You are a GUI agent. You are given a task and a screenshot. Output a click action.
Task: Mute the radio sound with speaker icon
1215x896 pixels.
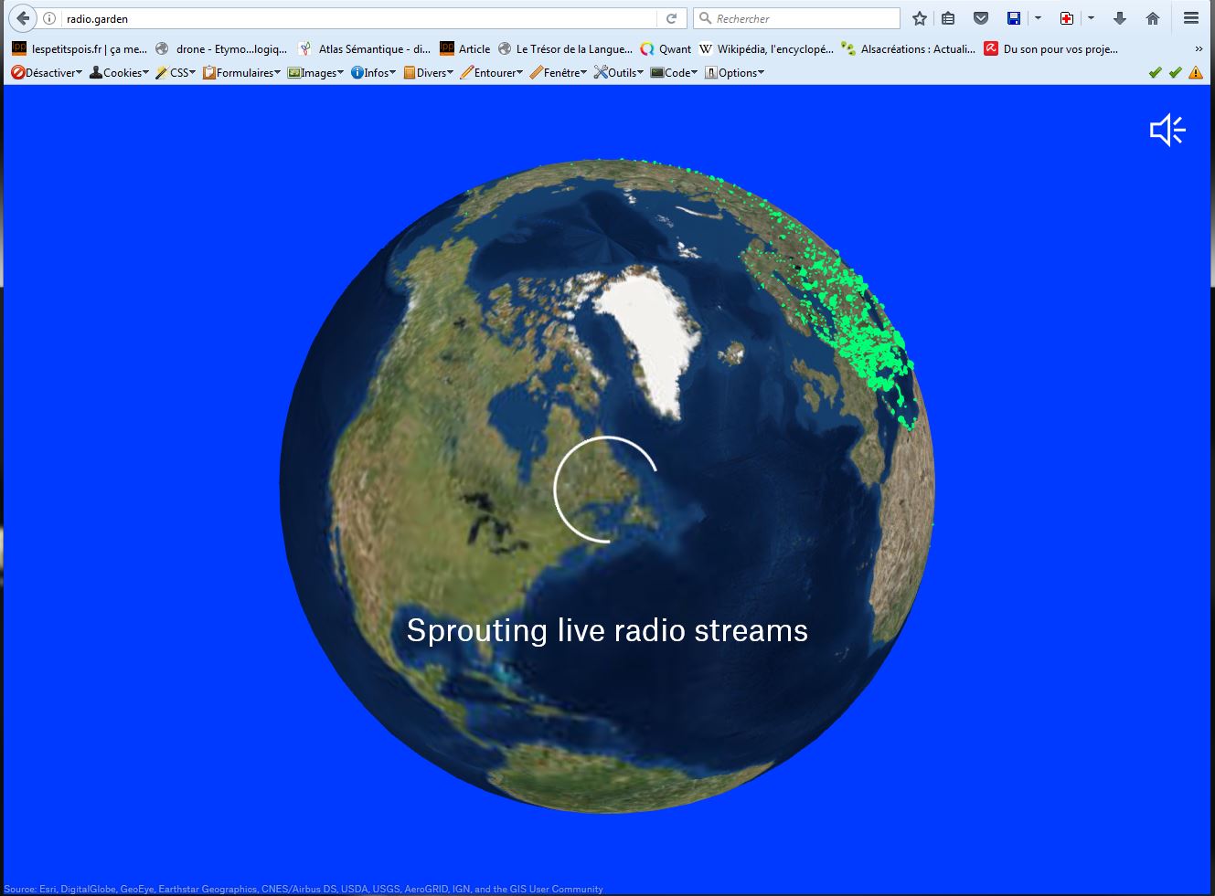1167,131
